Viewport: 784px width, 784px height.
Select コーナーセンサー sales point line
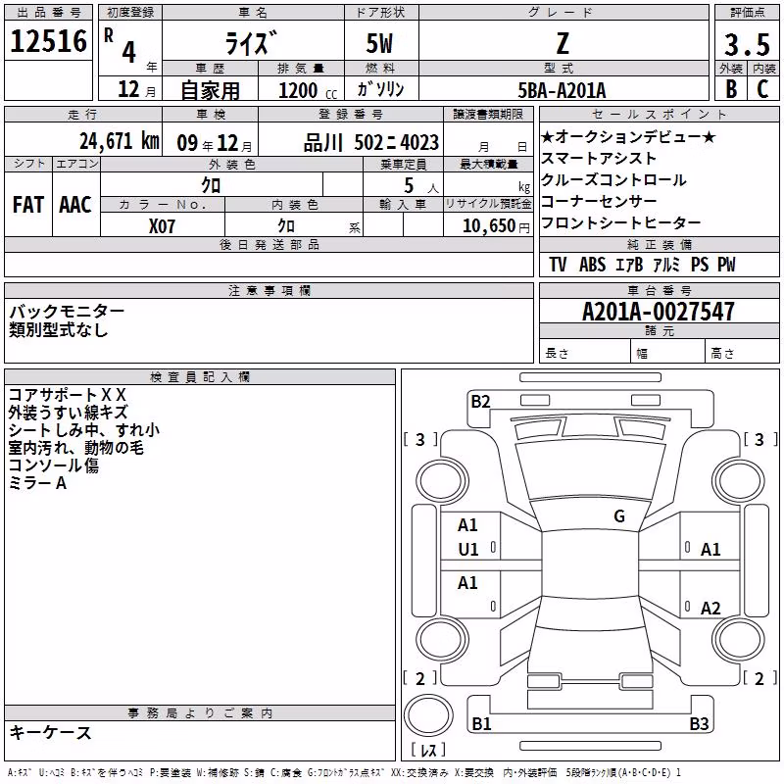click(599, 201)
